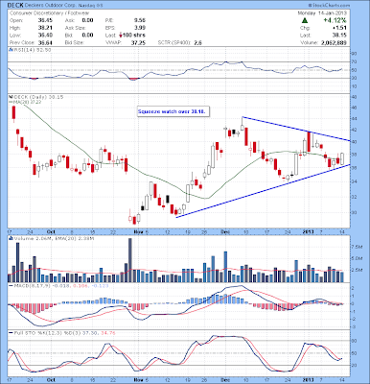
Task: Click the Prev Close value 36.64
Action: coord(45,42)
